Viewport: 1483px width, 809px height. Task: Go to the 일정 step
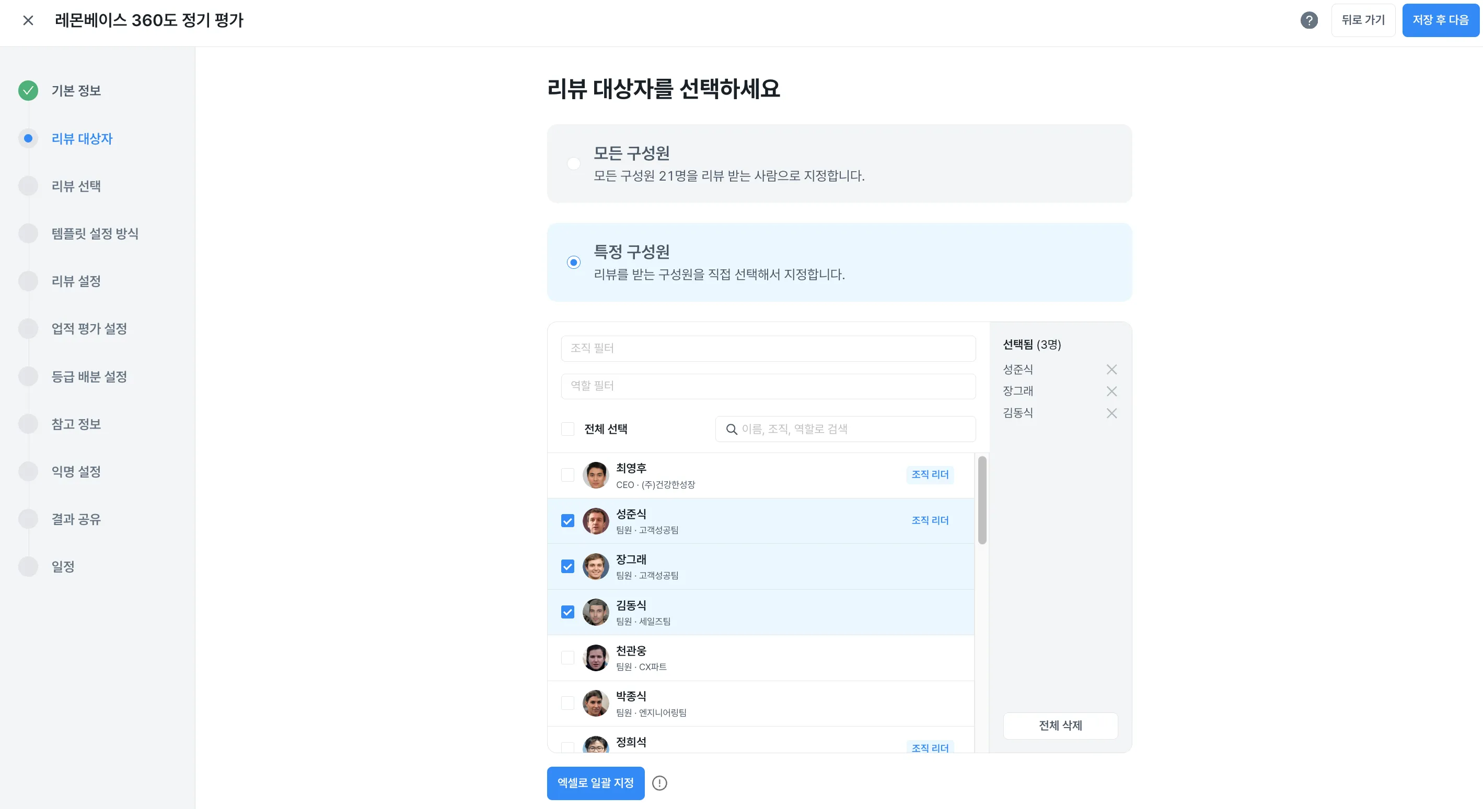click(63, 566)
